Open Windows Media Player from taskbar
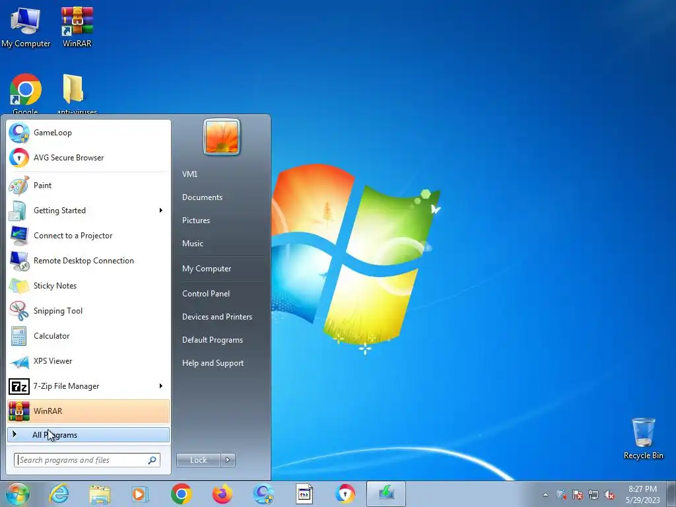Image resolution: width=676 pixels, height=507 pixels. pos(140,494)
